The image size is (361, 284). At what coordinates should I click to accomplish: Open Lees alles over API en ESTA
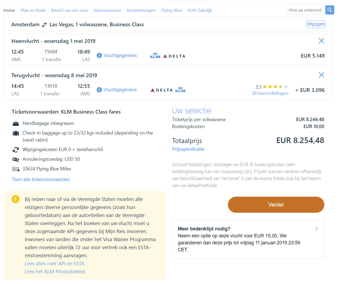pyautogui.click(x=55, y=264)
